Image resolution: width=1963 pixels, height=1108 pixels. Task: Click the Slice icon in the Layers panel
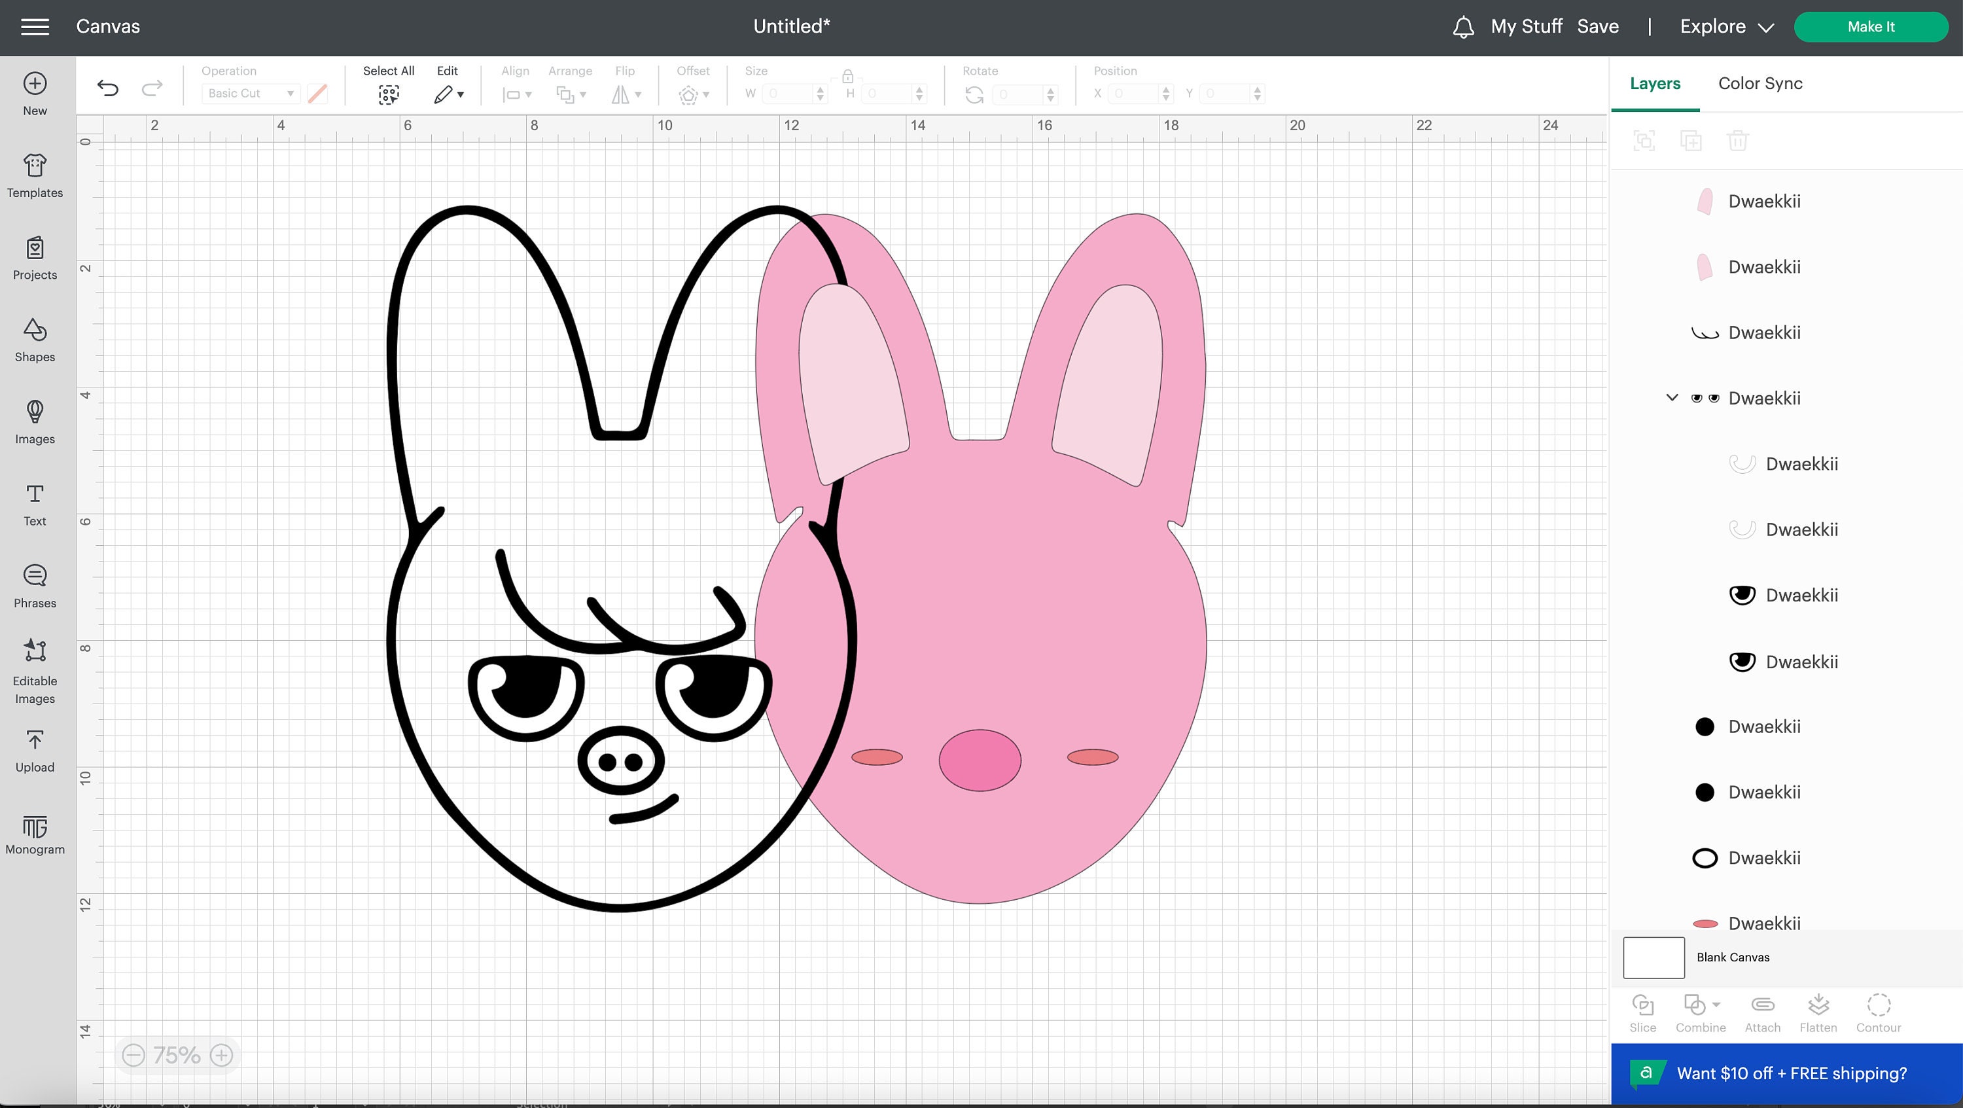[1643, 1006]
